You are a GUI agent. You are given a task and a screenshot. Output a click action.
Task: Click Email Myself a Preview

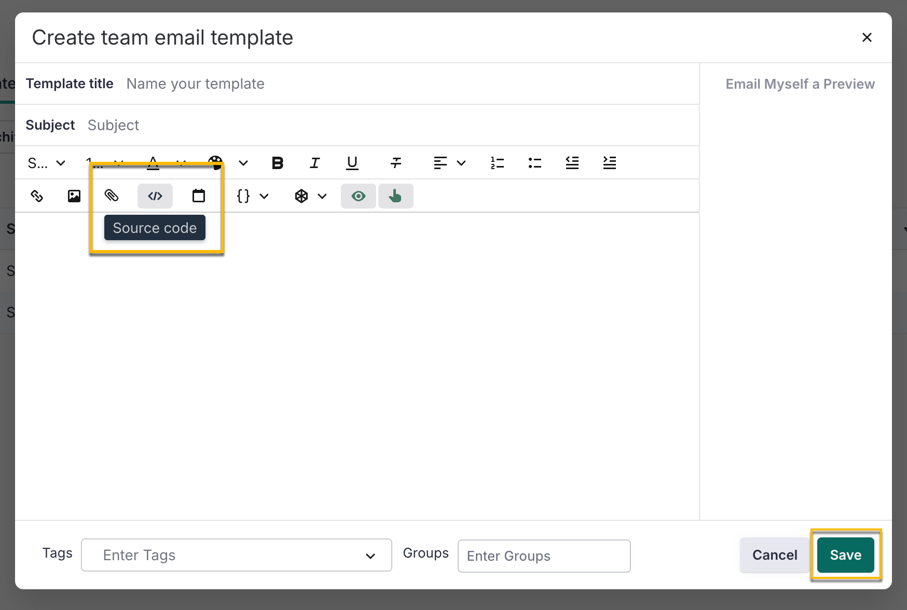click(800, 84)
